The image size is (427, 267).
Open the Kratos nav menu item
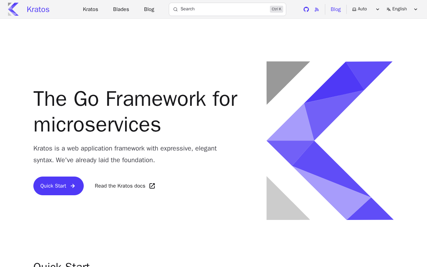click(90, 9)
